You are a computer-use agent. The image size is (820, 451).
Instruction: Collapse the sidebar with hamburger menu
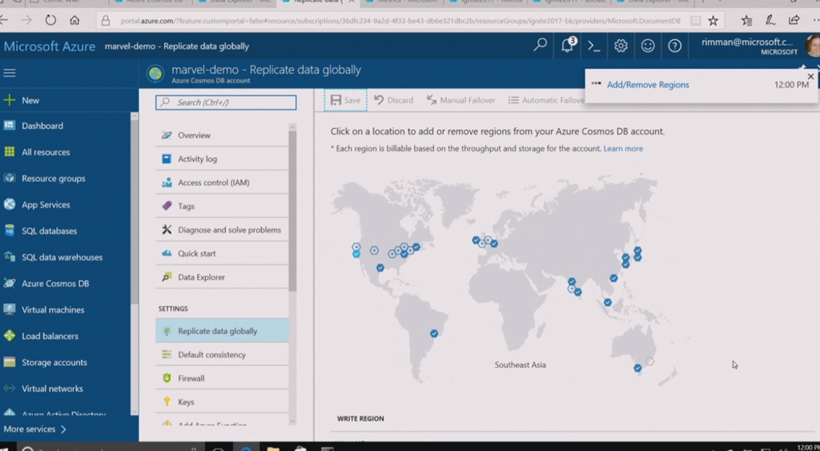coord(10,73)
